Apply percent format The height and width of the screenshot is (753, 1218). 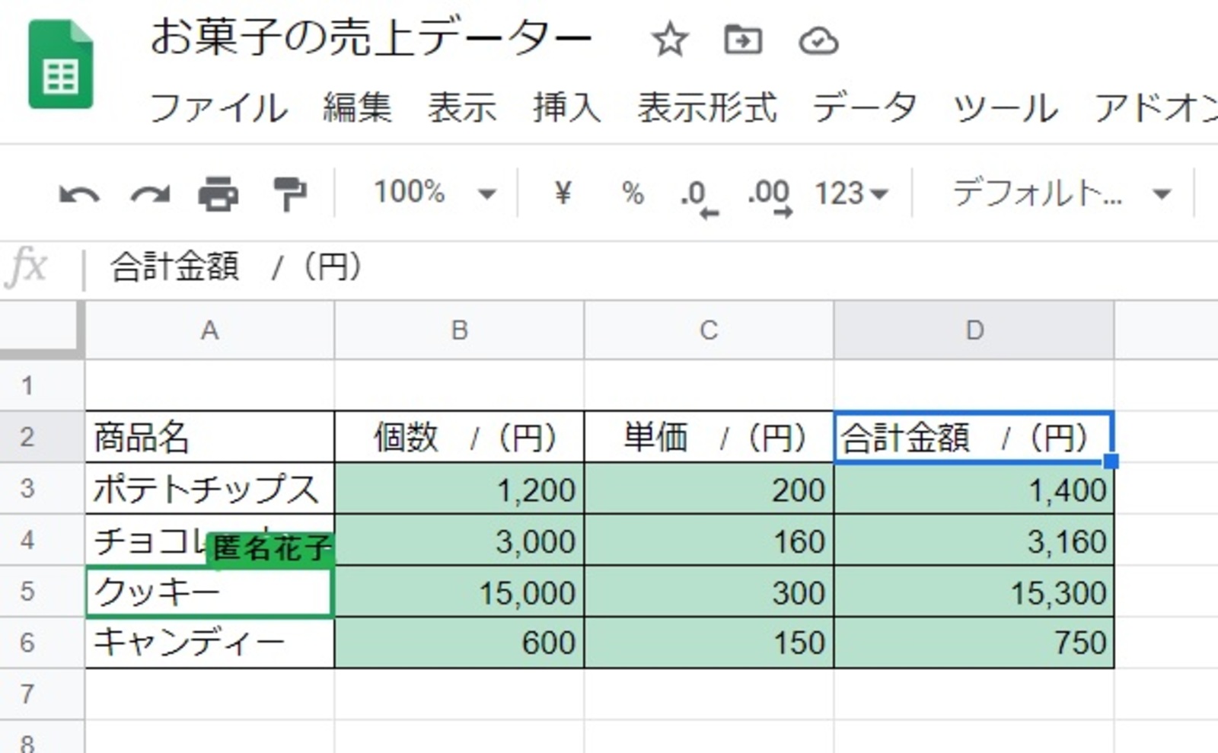tap(633, 193)
